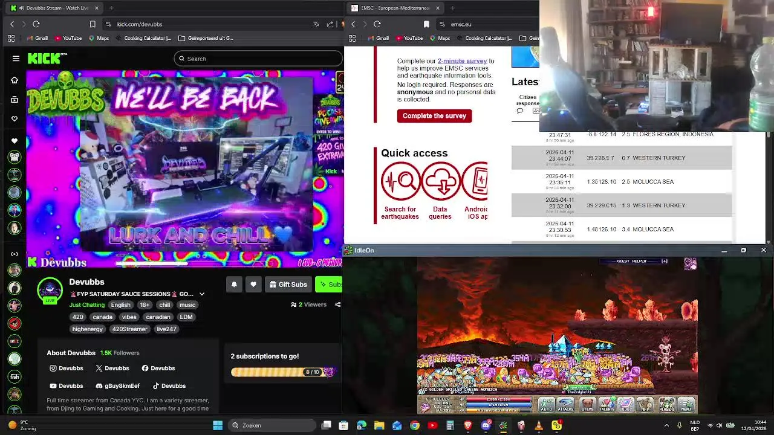Switch to the EMSC browser tab

point(395,8)
